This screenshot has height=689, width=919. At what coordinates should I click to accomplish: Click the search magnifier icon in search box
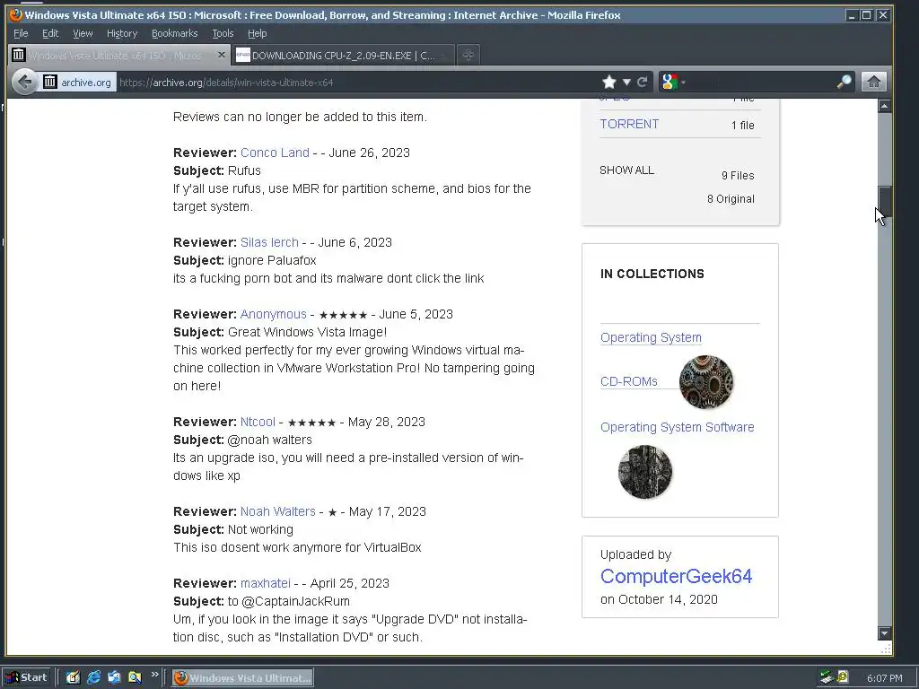tap(844, 82)
